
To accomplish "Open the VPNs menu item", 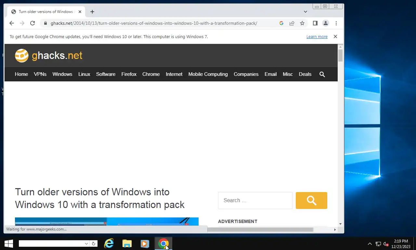I will click(x=40, y=74).
